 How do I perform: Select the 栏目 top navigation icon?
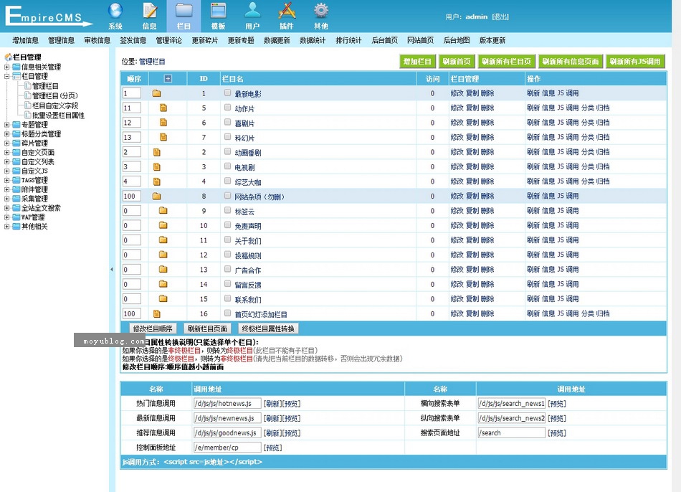point(184,16)
